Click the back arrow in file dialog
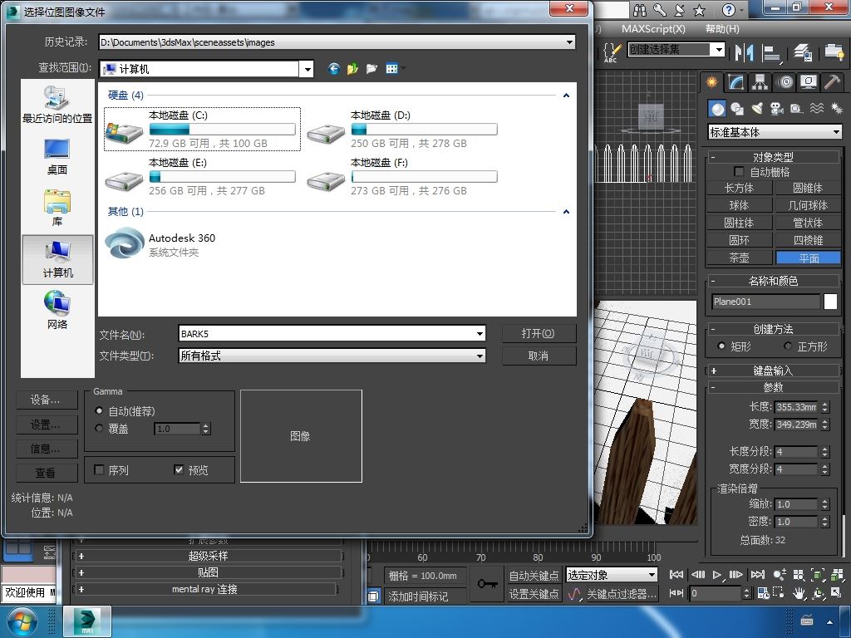This screenshot has height=638, width=851. (334, 68)
